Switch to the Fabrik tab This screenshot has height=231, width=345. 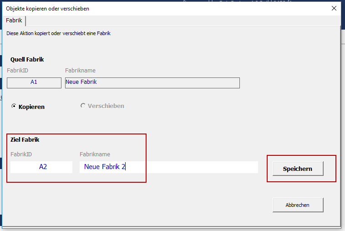[14, 21]
